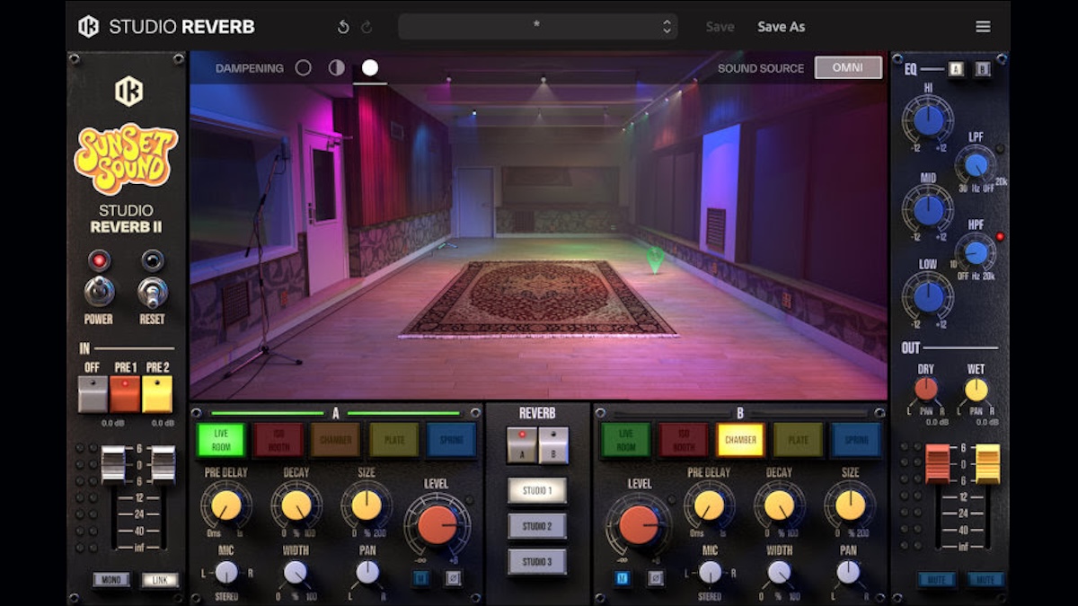Click the Omni sound source selector
Viewport: 1078px width, 606px height.
click(x=847, y=68)
